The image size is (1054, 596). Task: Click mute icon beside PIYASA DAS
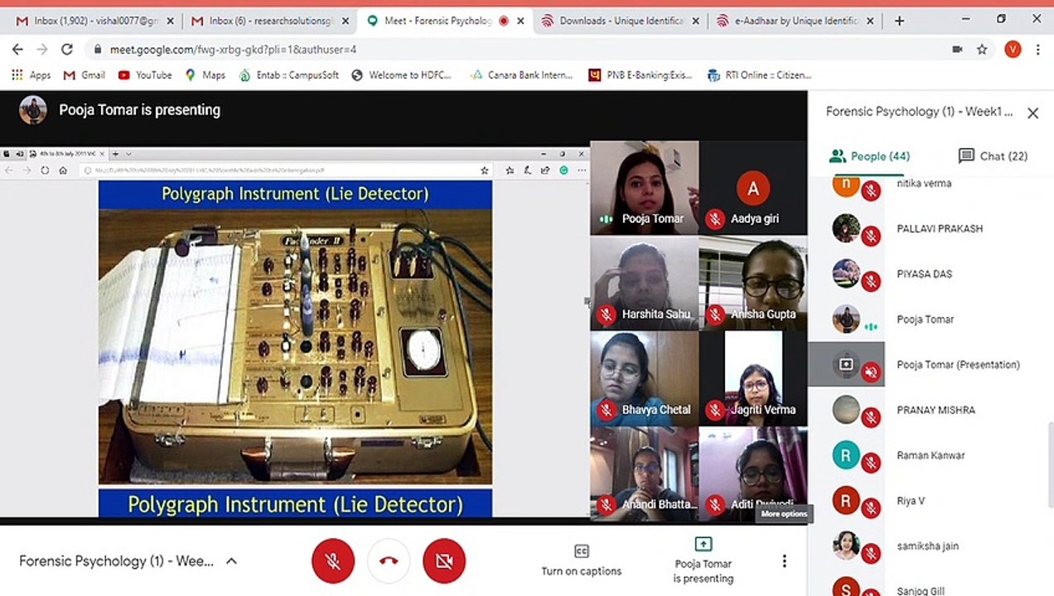tap(870, 282)
